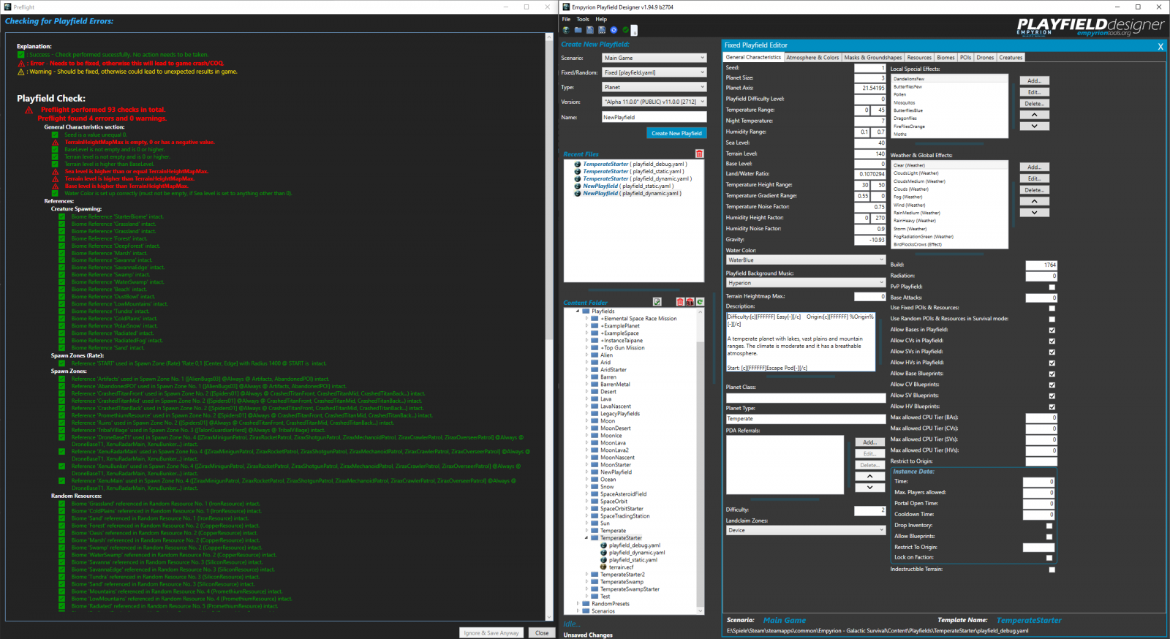Move Weather & Global Effects entry down
The width and height of the screenshot is (1170, 639).
(1034, 212)
